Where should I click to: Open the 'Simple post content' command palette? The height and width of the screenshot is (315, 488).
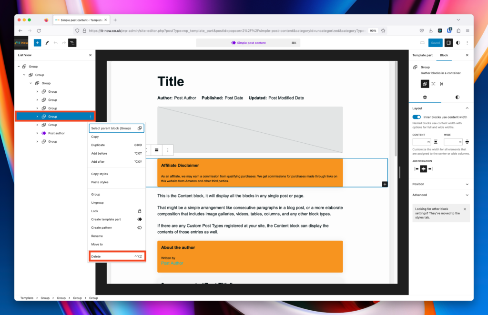coord(248,43)
